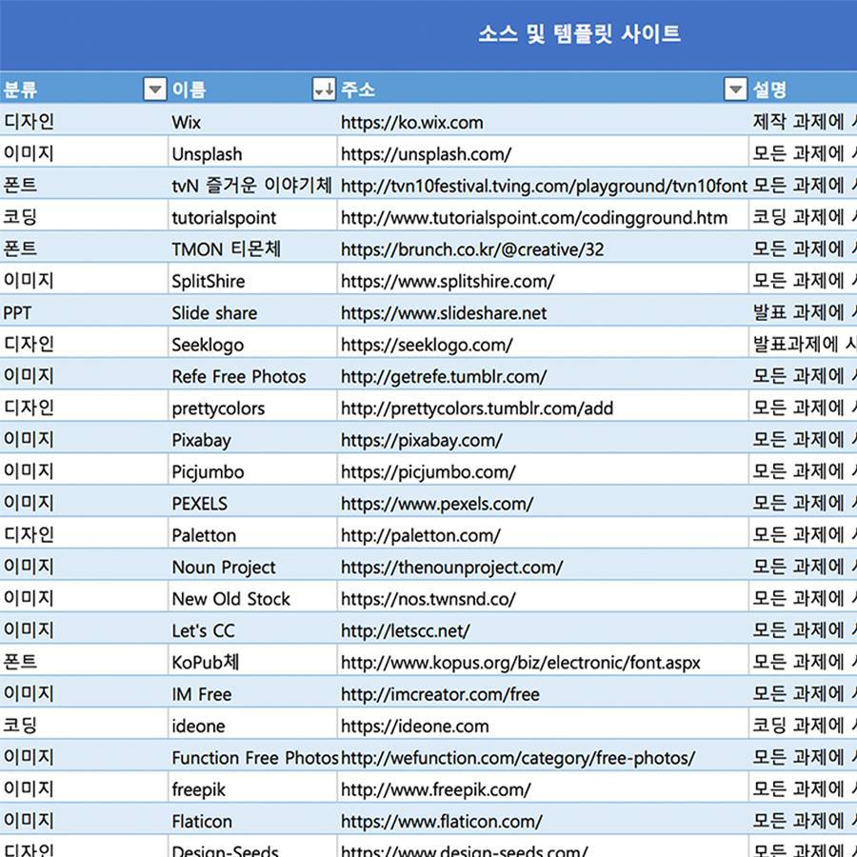This screenshot has width=857, height=857.
Task: Select the Unsplash name cell
Action: (x=252, y=153)
